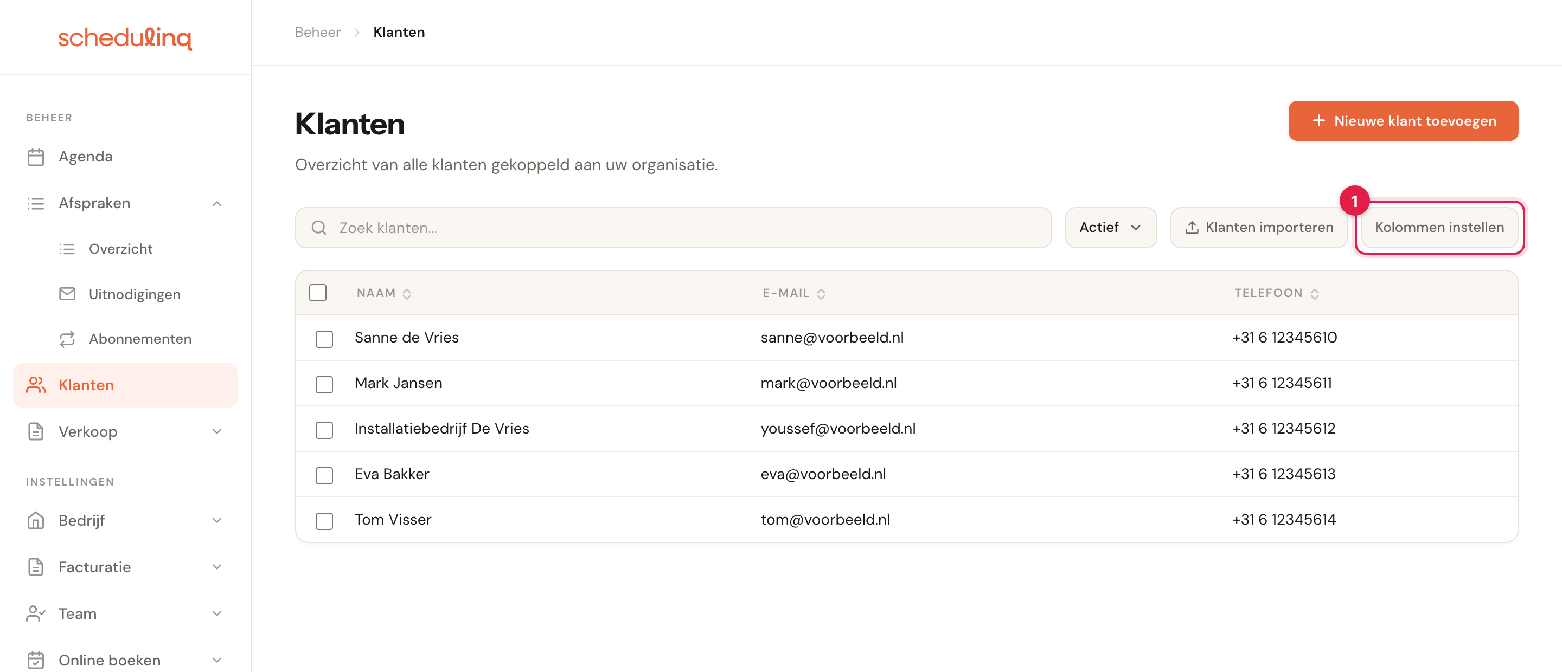The width and height of the screenshot is (1562, 672).
Task: Click the search magnifier icon
Action: [319, 228]
